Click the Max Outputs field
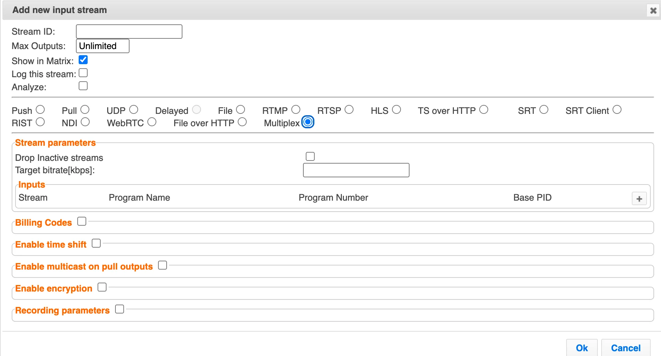 pyautogui.click(x=102, y=46)
